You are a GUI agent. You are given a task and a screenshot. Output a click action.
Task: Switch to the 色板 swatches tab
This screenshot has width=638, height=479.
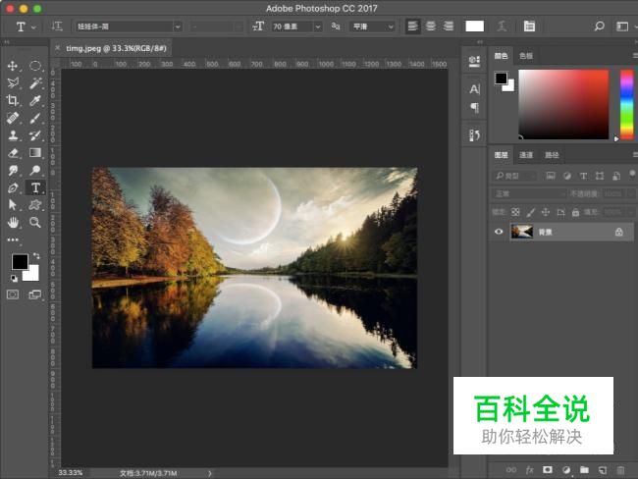point(527,56)
